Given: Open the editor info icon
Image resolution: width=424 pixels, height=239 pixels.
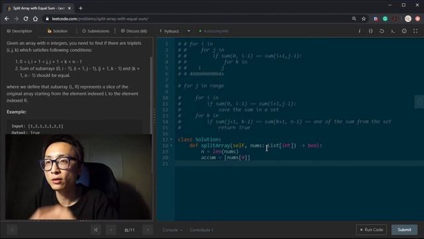Looking at the screenshot, I should [x=359, y=31].
